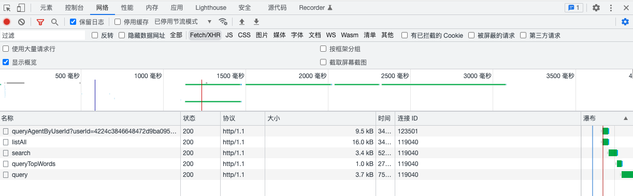The width and height of the screenshot is (633, 196).
Task: Select the query request row
Action: (316, 174)
